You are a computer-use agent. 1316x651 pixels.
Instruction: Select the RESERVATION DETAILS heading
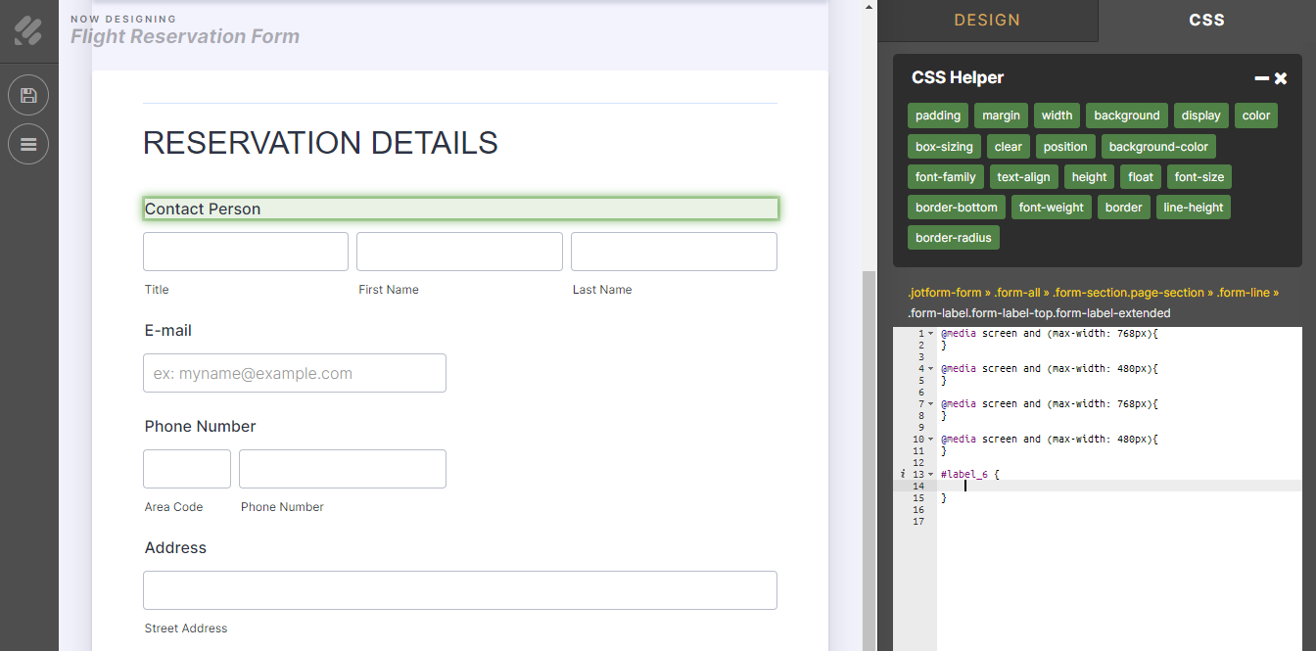(320, 143)
